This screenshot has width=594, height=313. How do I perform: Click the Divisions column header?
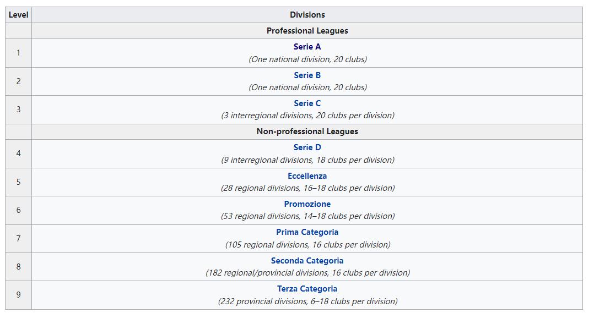[307, 15]
